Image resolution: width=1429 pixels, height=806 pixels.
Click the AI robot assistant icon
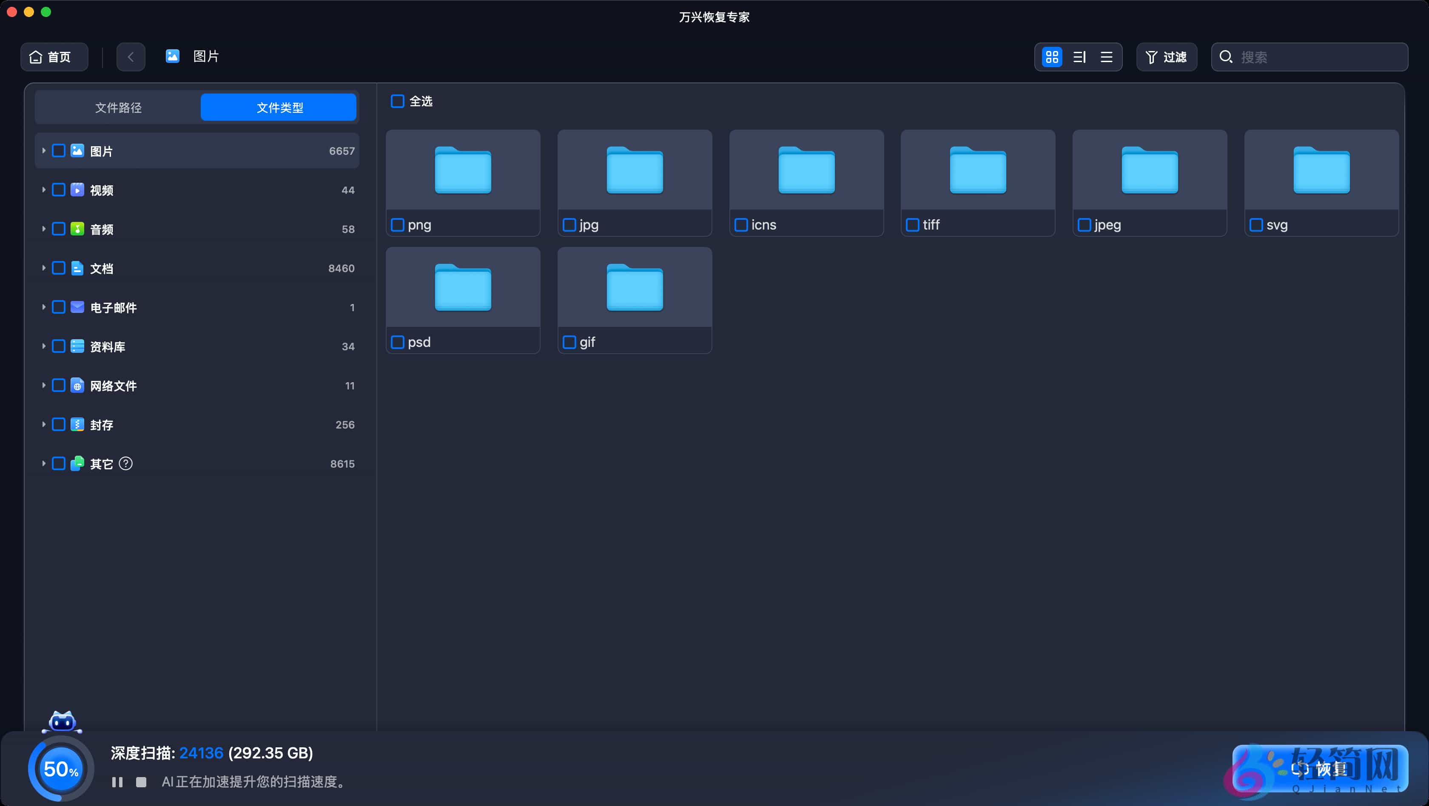(62, 722)
